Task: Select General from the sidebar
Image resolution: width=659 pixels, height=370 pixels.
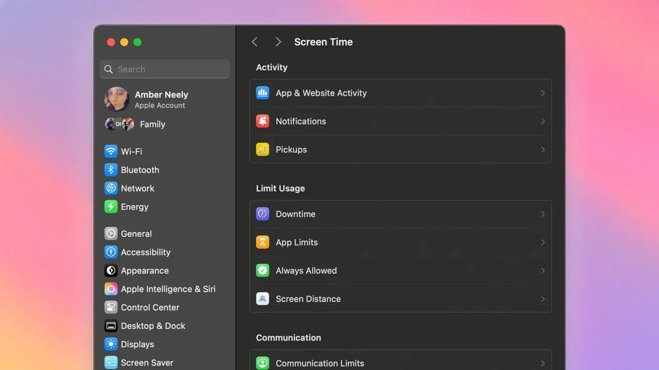Action: (136, 234)
